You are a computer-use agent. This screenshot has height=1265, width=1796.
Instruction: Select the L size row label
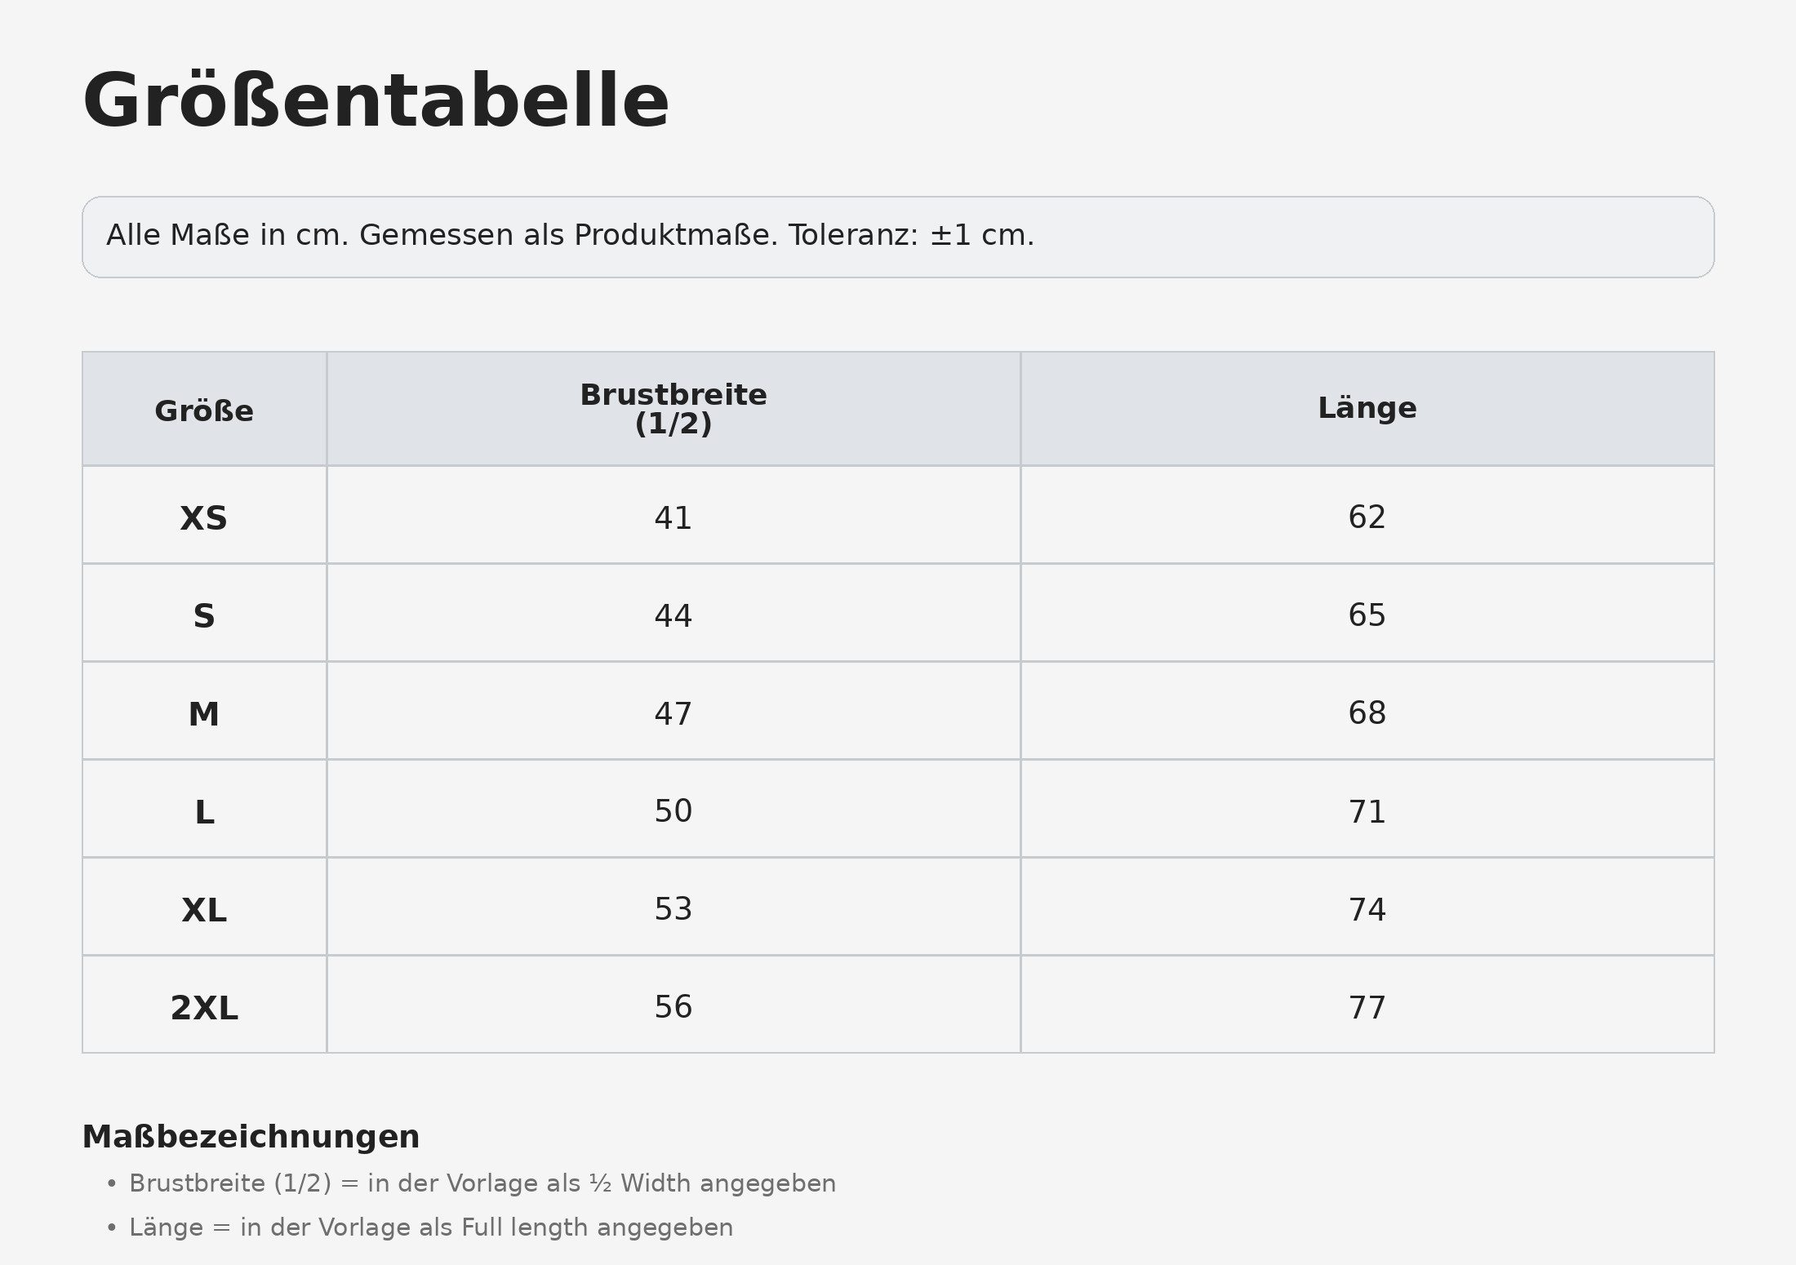click(x=204, y=812)
